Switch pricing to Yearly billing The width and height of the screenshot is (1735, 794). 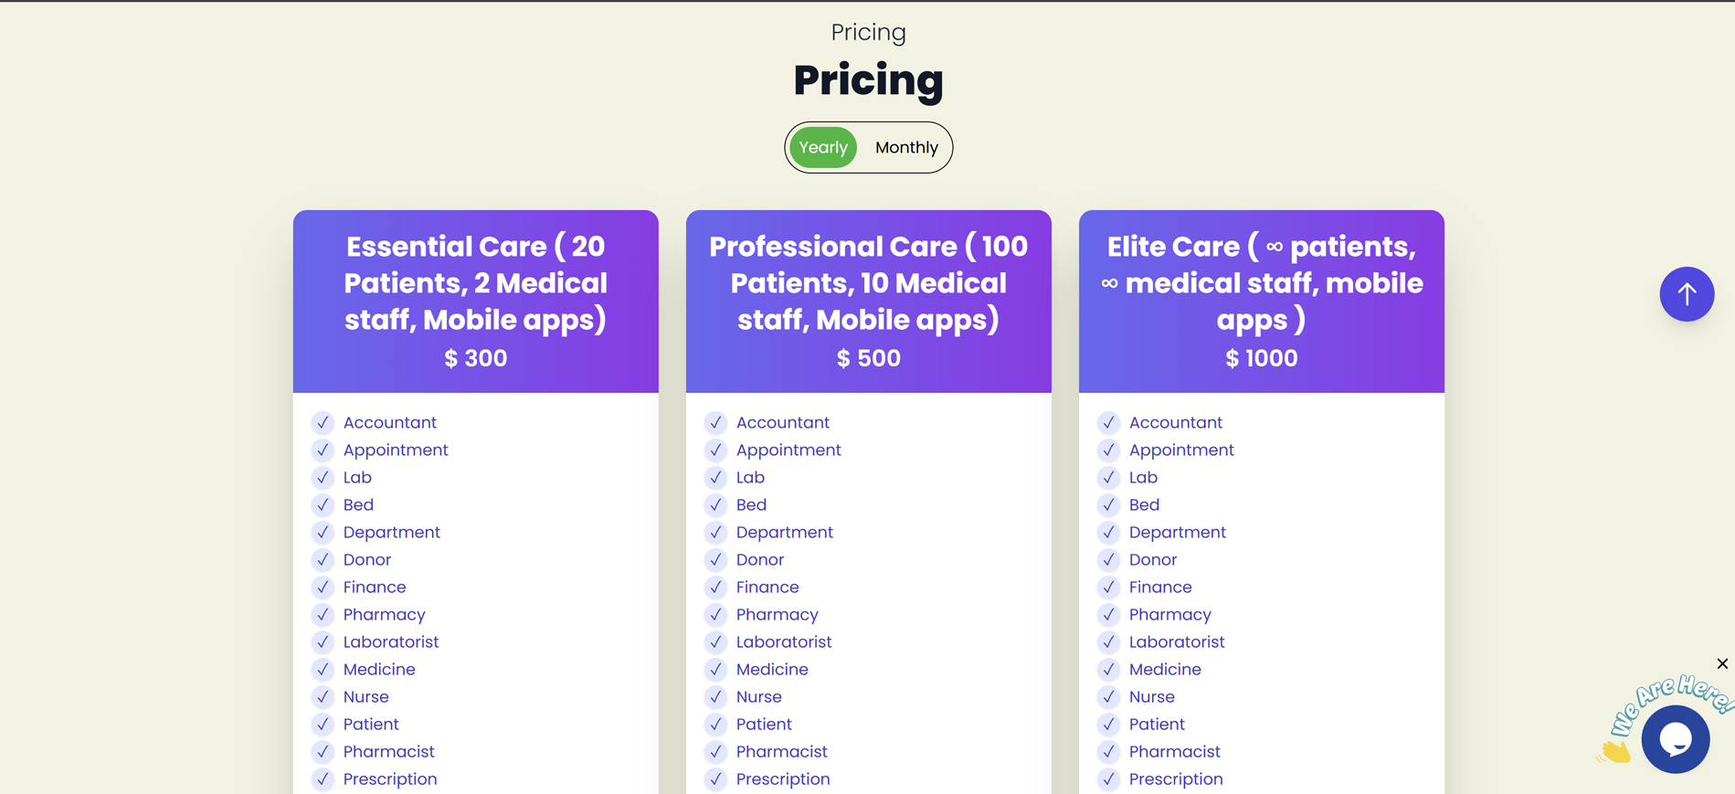tap(823, 147)
